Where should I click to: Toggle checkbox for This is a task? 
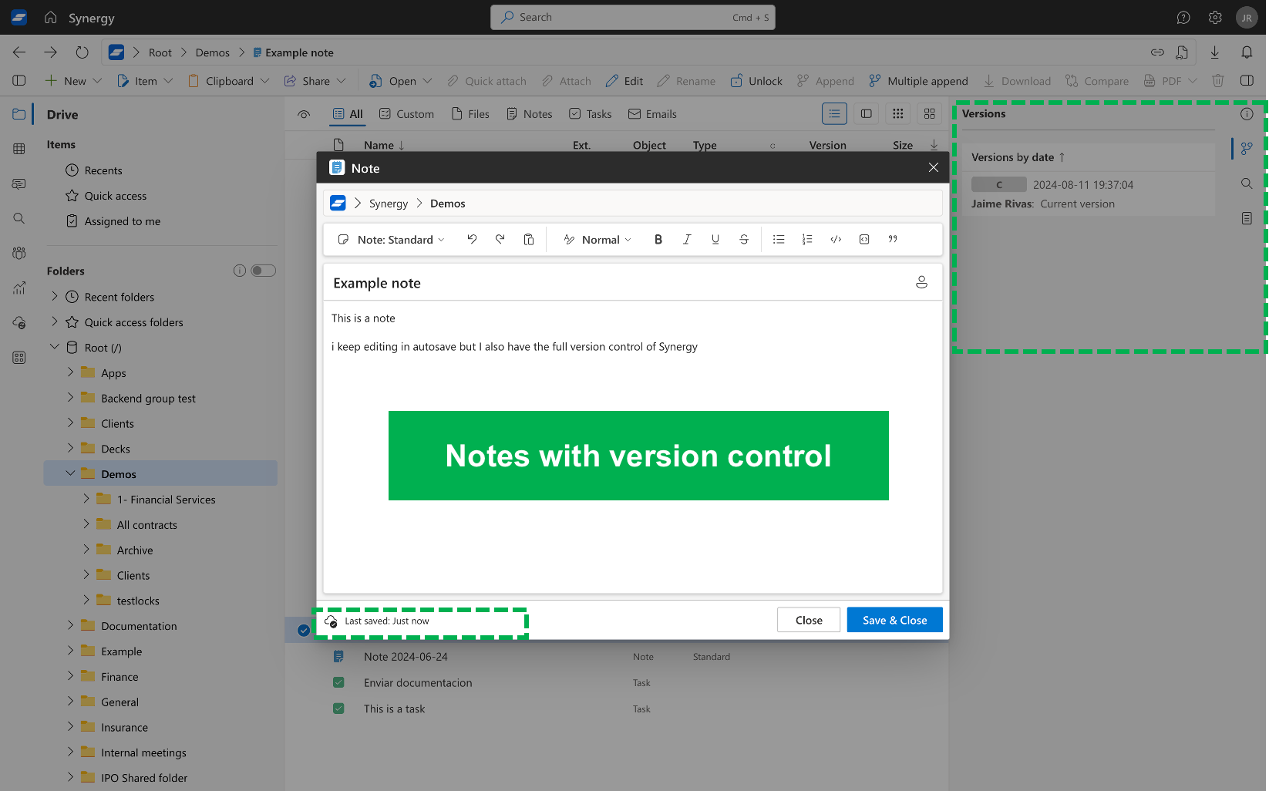pos(338,709)
